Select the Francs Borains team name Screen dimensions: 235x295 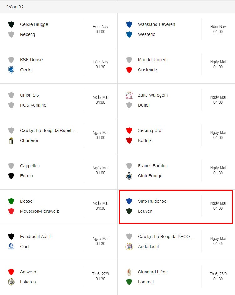(153, 166)
